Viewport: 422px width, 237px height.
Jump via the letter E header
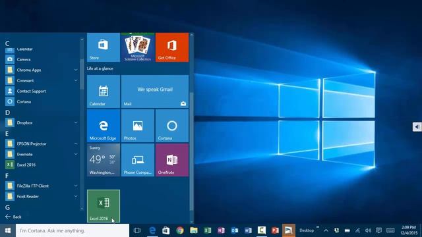point(7,134)
